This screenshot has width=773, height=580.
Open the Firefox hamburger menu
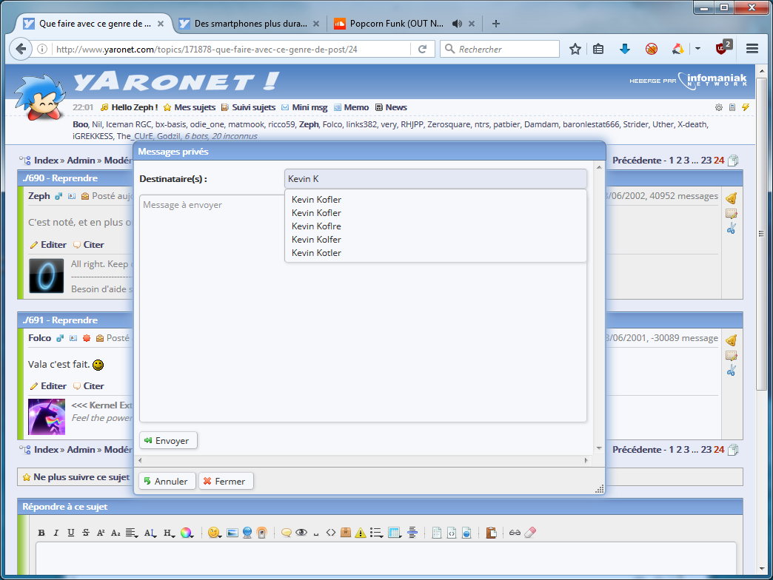coord(752,49)
